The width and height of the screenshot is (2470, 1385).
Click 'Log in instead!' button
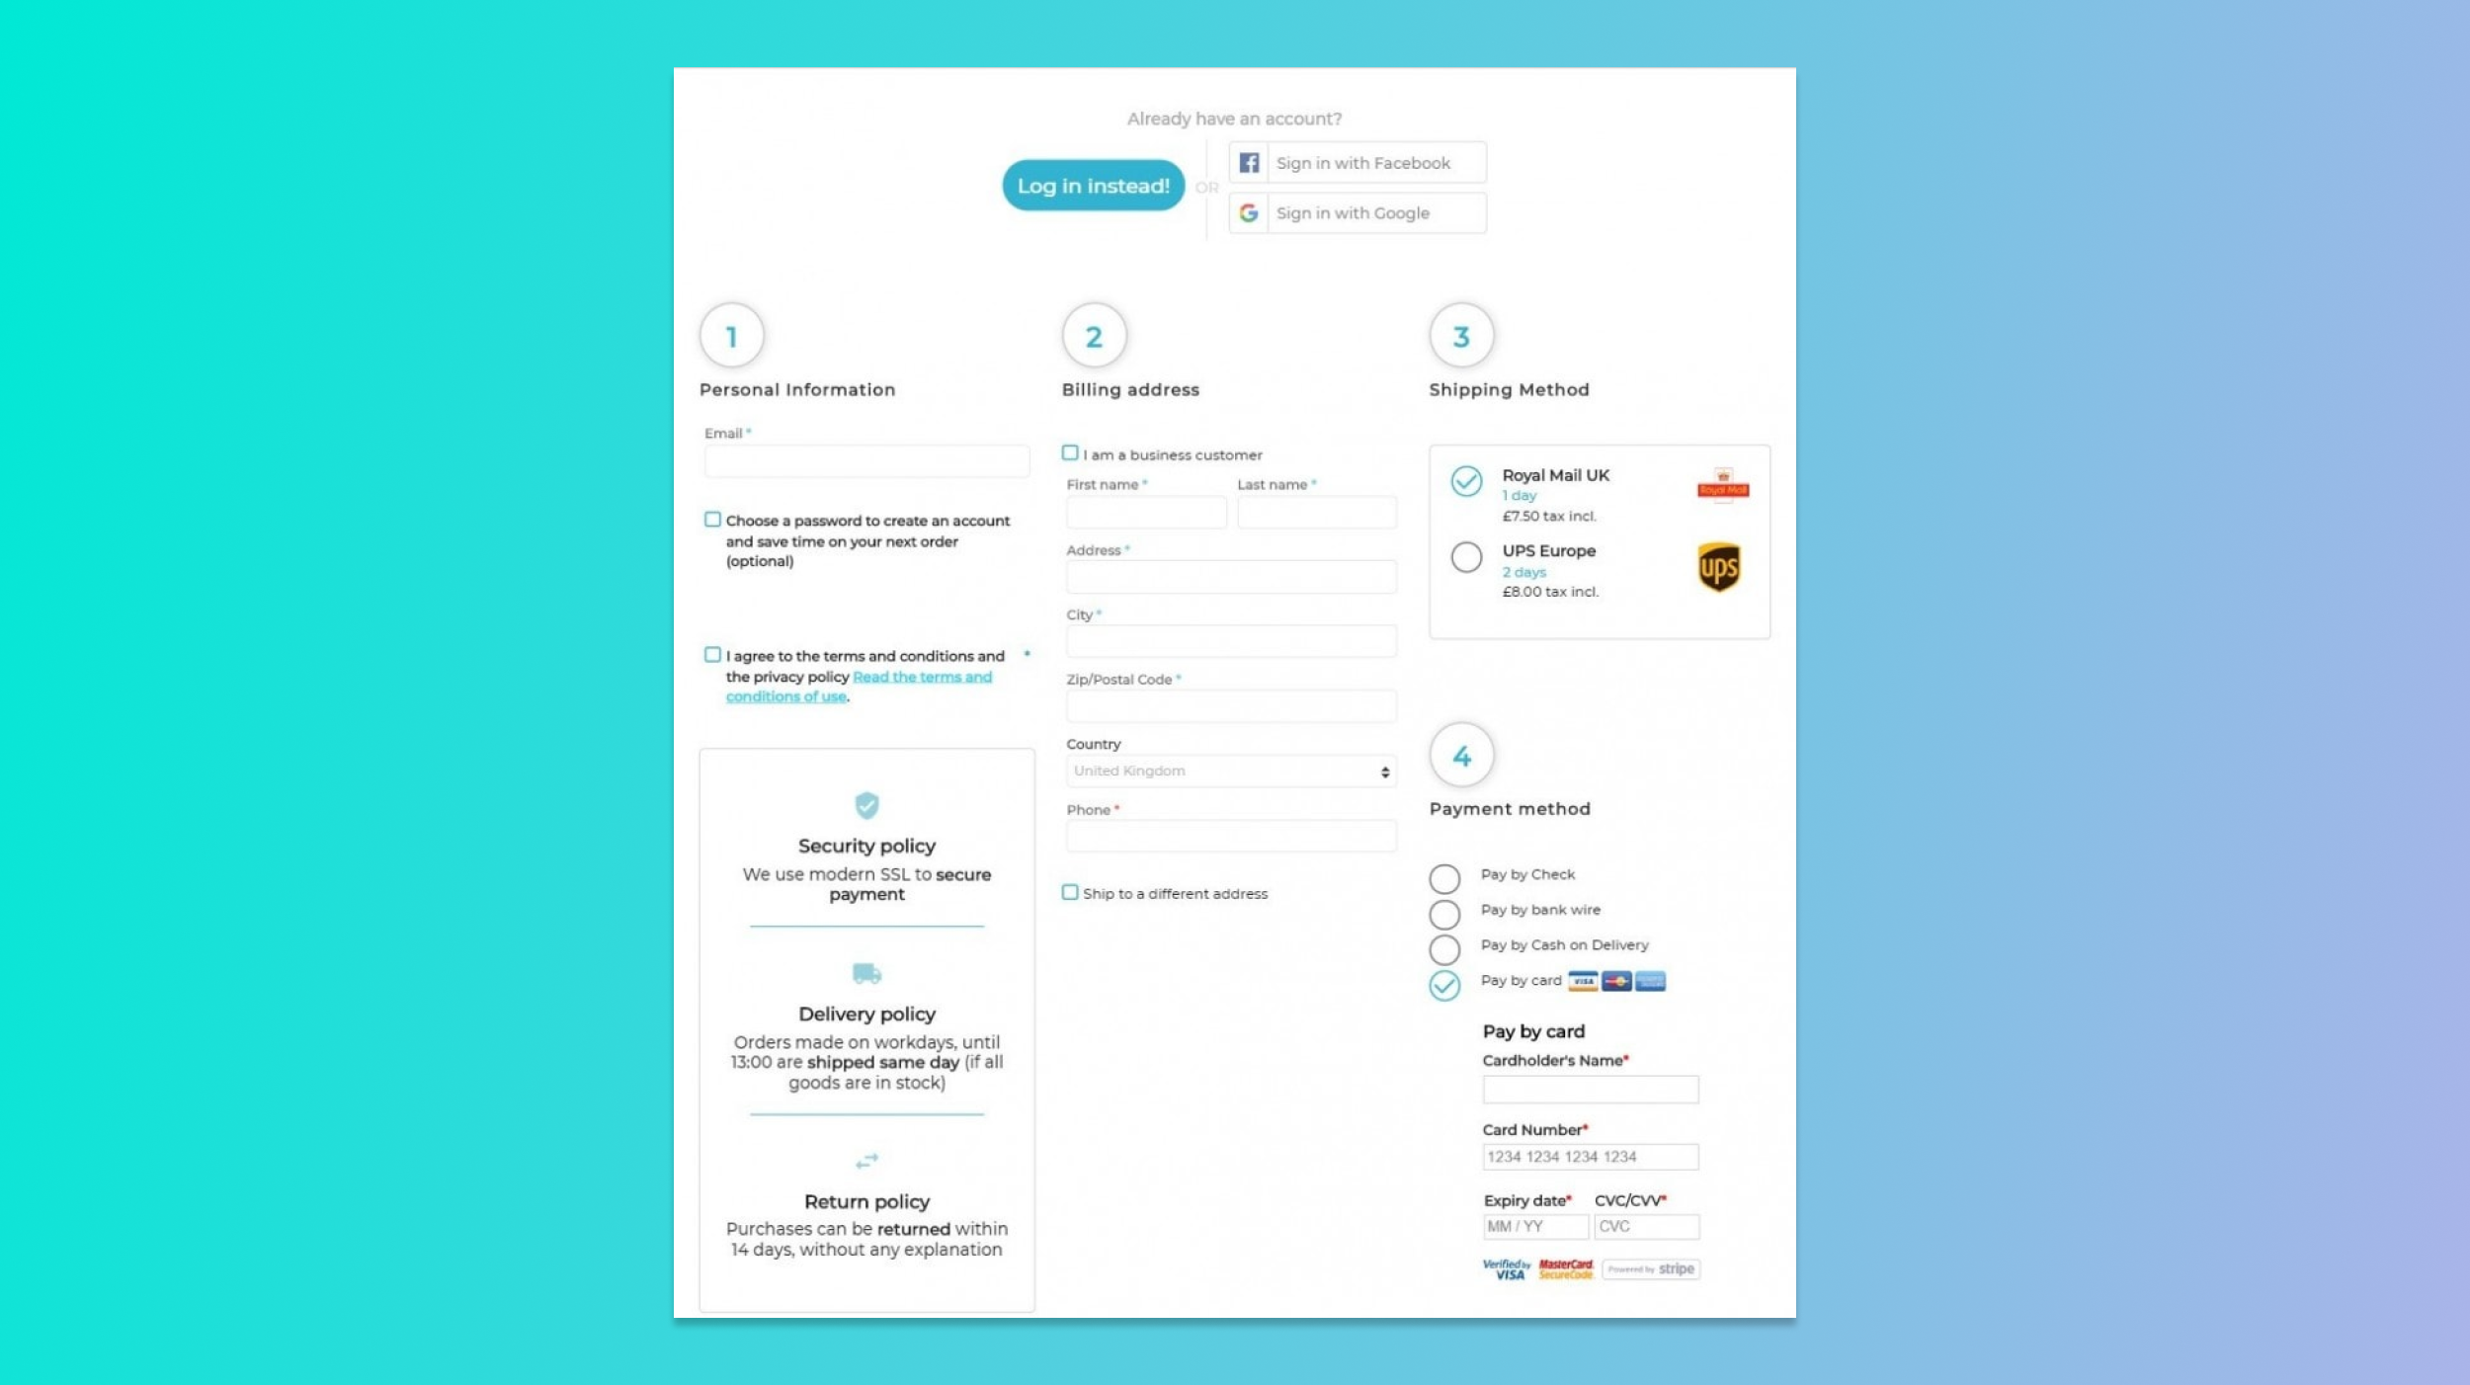click(x=1091, y=187)
